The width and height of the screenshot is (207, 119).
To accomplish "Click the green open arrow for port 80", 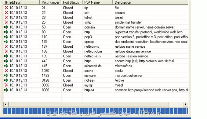I will [6, 32].
